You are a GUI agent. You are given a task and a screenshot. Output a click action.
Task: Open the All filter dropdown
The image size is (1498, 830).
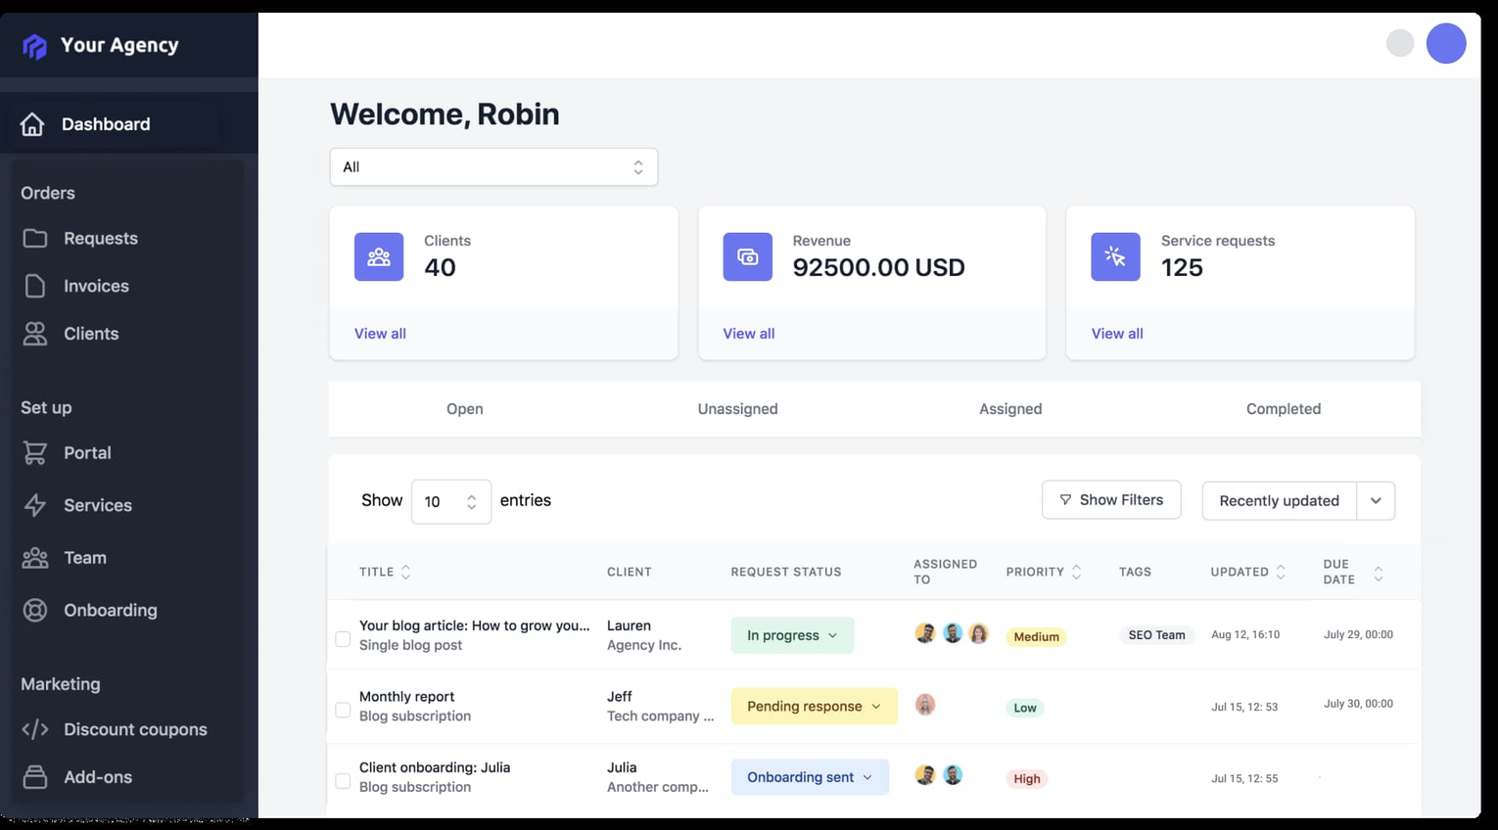pyautogui.click(x=493, y=167)
